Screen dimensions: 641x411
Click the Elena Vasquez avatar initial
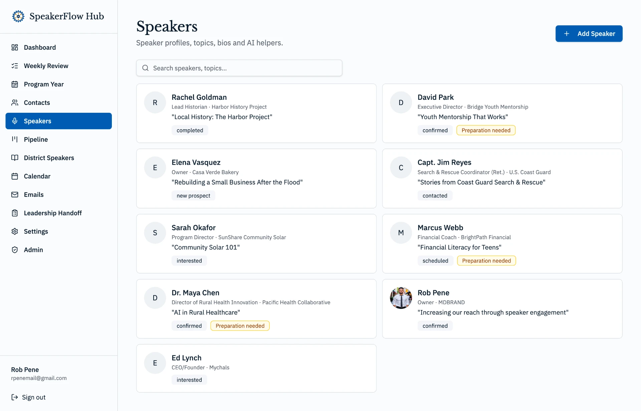(x=155, y=167)
